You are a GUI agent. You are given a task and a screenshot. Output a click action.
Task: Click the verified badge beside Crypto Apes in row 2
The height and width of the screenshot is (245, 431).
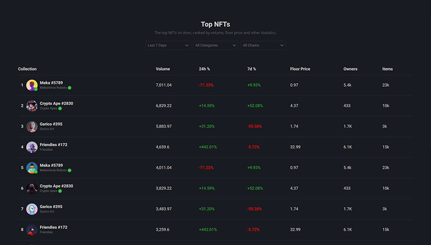(60, 108)
